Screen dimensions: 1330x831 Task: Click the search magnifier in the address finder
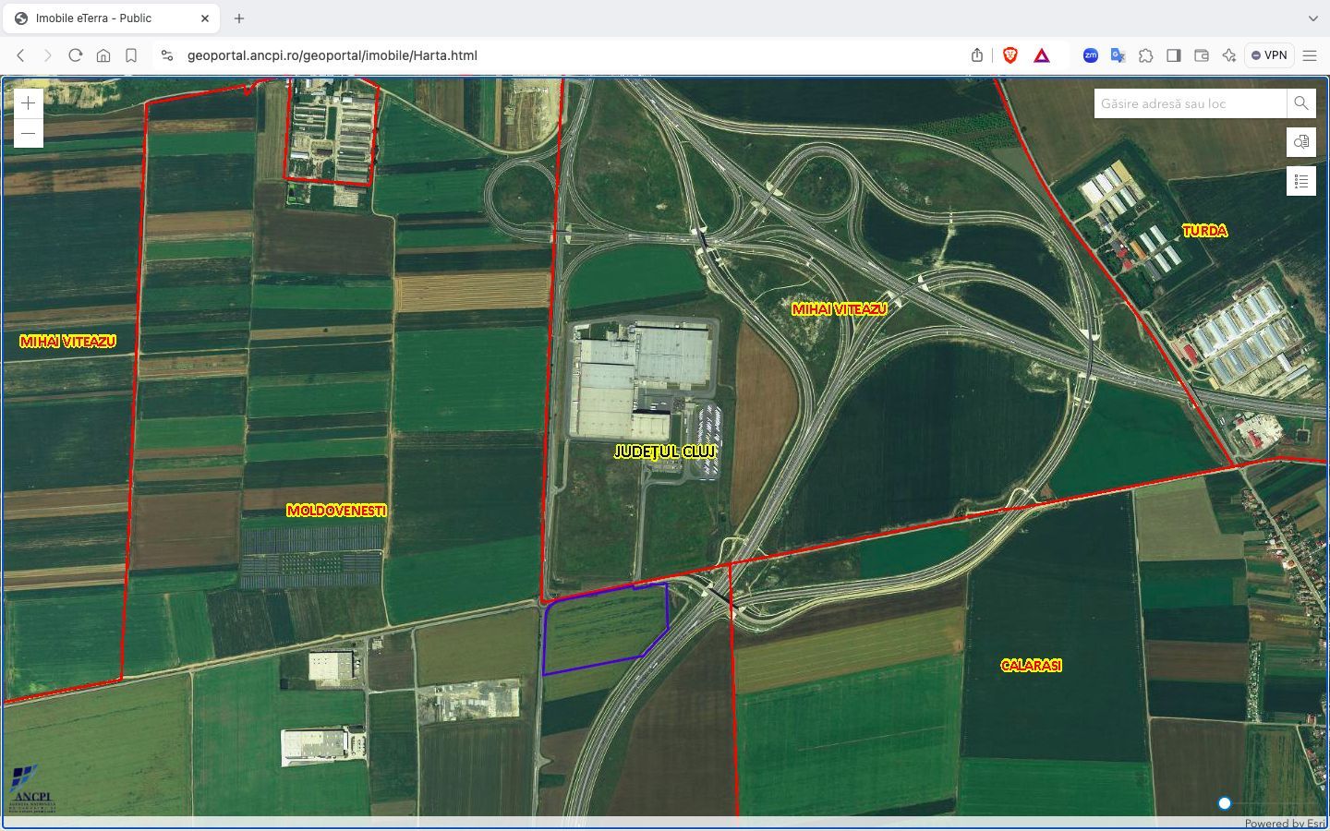pos(1300,103)
